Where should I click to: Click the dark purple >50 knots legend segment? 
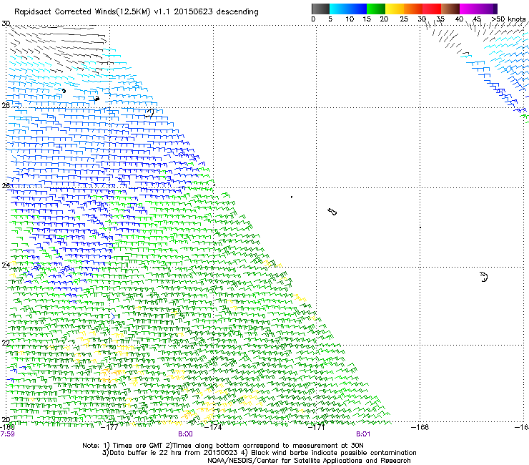point(495,9)
